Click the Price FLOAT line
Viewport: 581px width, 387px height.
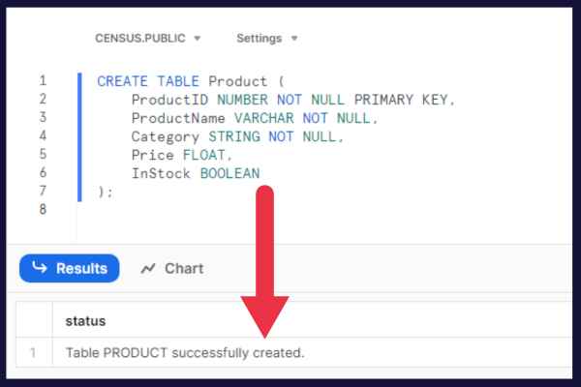pos(182,155)
